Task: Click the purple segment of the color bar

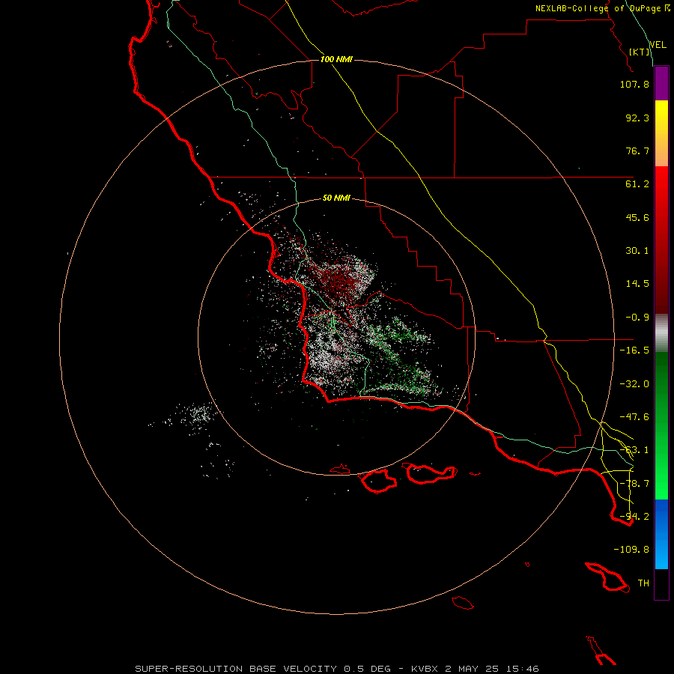Action: (x=661, y=84)
